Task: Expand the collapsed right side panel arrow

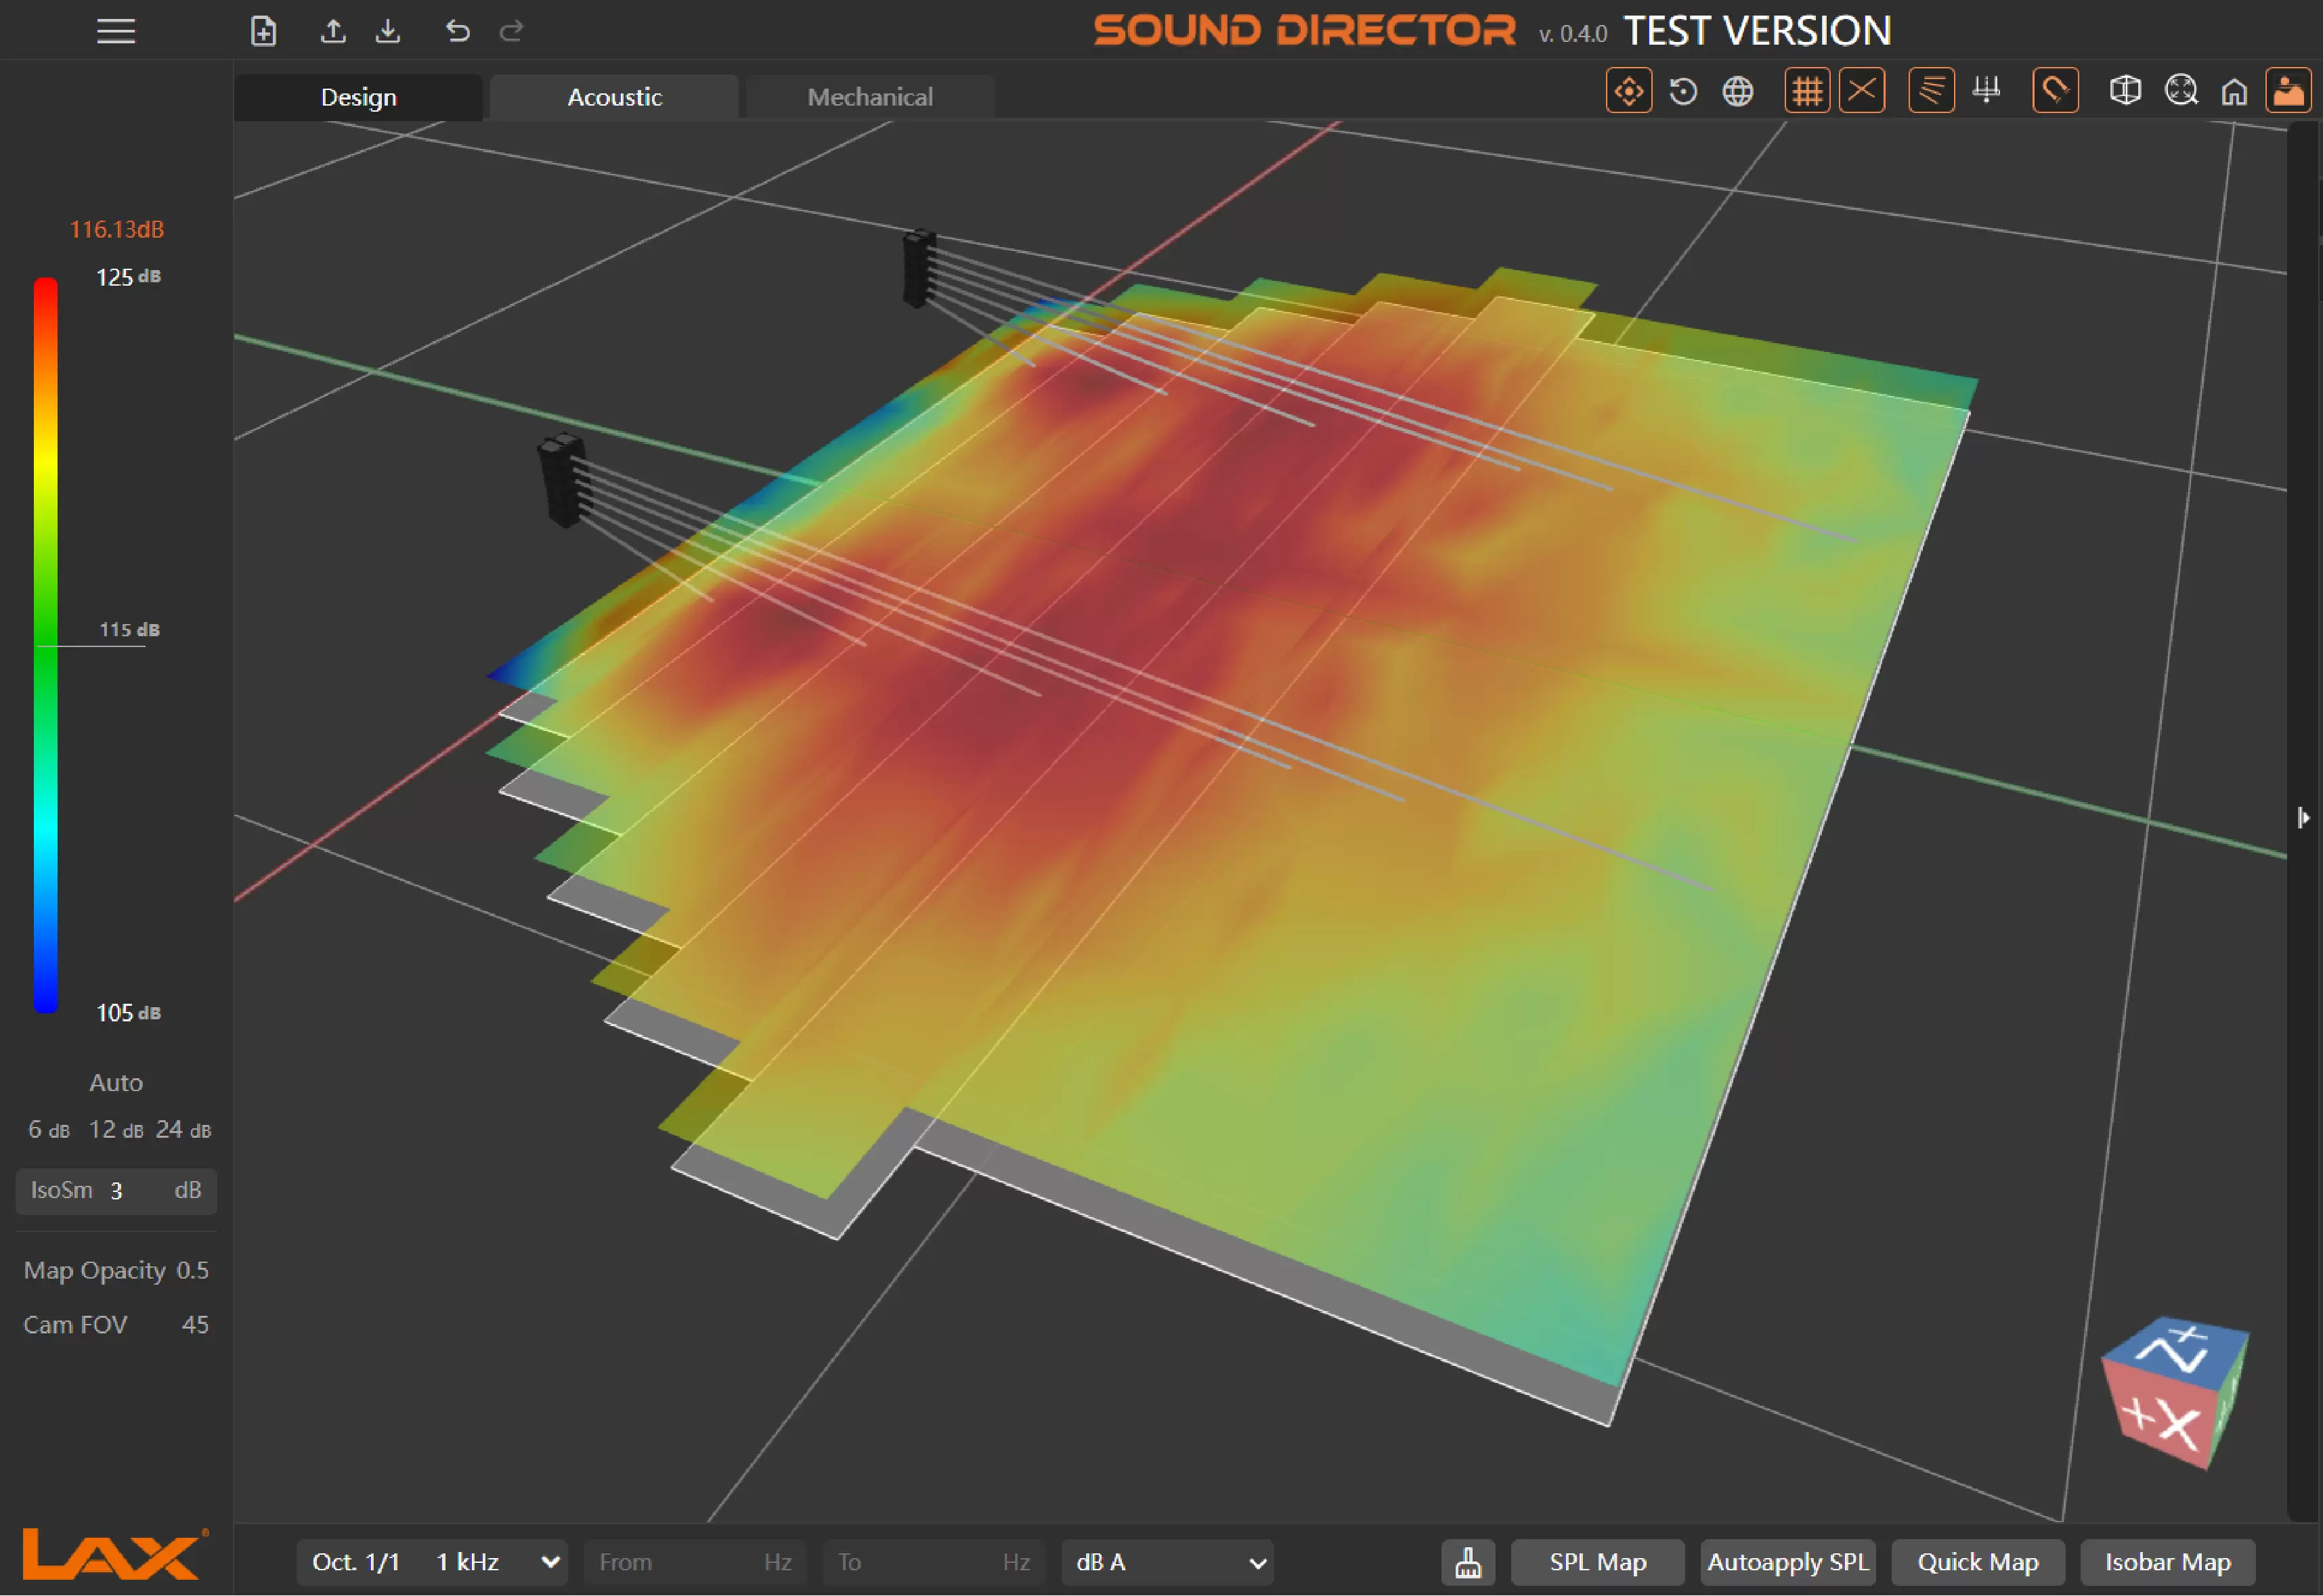Action: (x=2303, y=818)
